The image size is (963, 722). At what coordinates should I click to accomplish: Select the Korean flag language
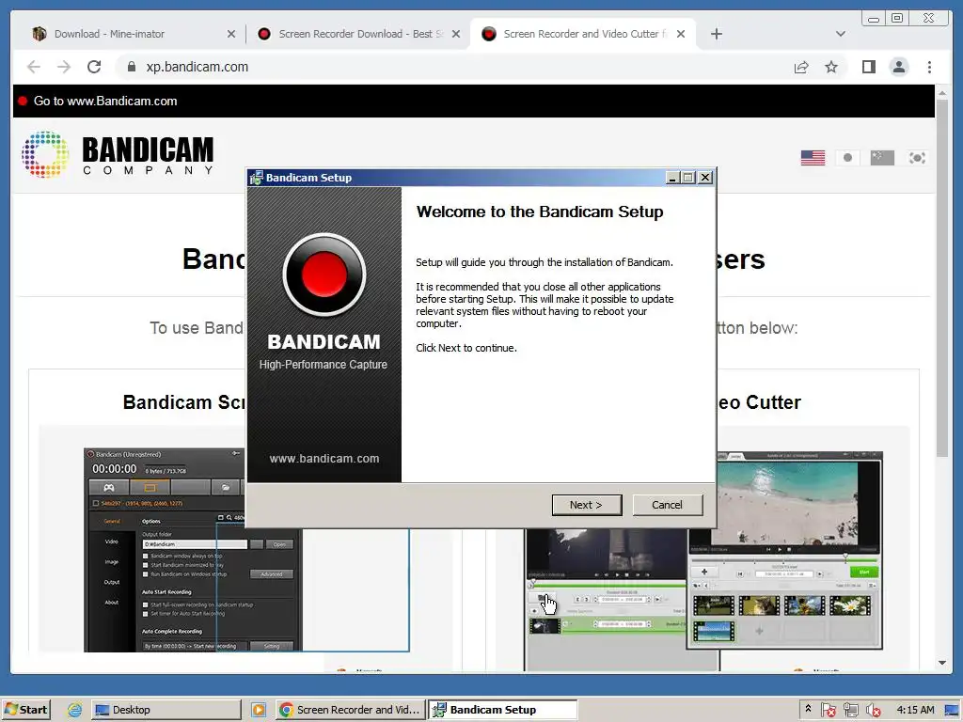click(917, 158)
